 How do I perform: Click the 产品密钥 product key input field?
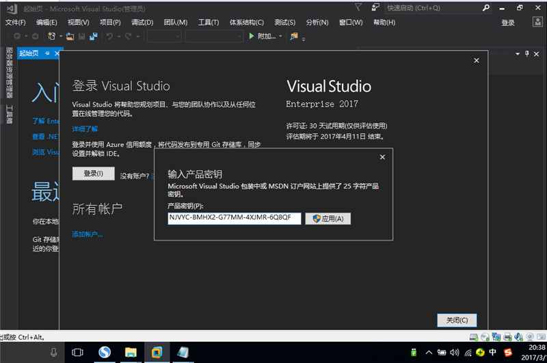point(234,219)
